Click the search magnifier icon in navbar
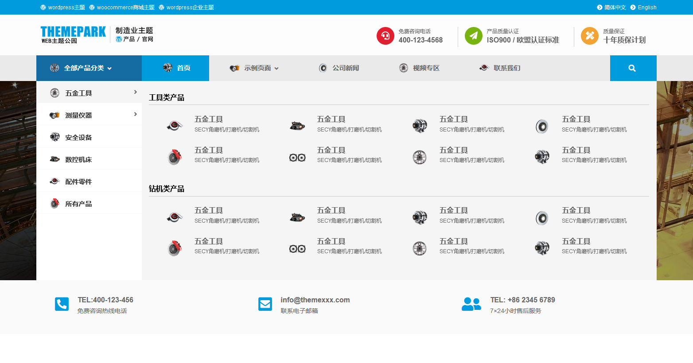This screenshot has height=363, width=693. [632, 68]
